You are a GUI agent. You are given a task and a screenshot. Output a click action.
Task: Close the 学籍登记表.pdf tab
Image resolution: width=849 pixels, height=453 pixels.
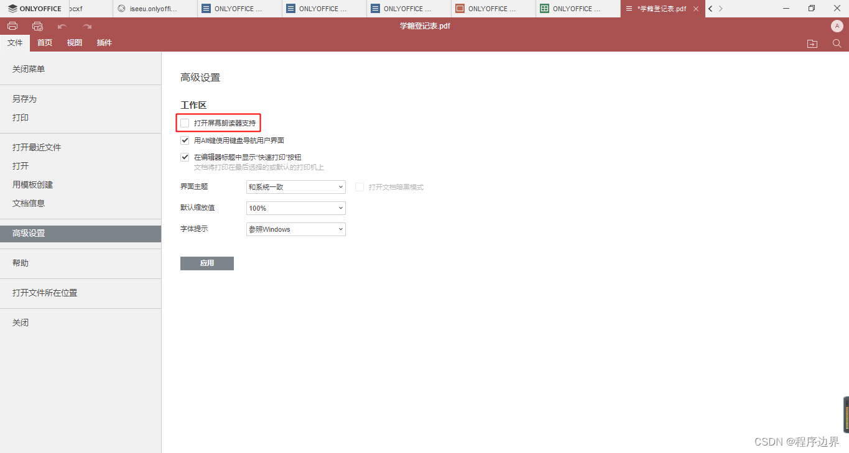(x=695, y=9)
